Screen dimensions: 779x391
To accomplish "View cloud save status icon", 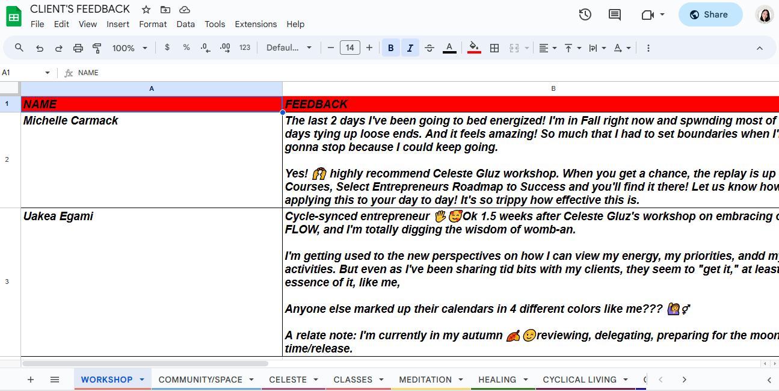I will coord(185,9).
